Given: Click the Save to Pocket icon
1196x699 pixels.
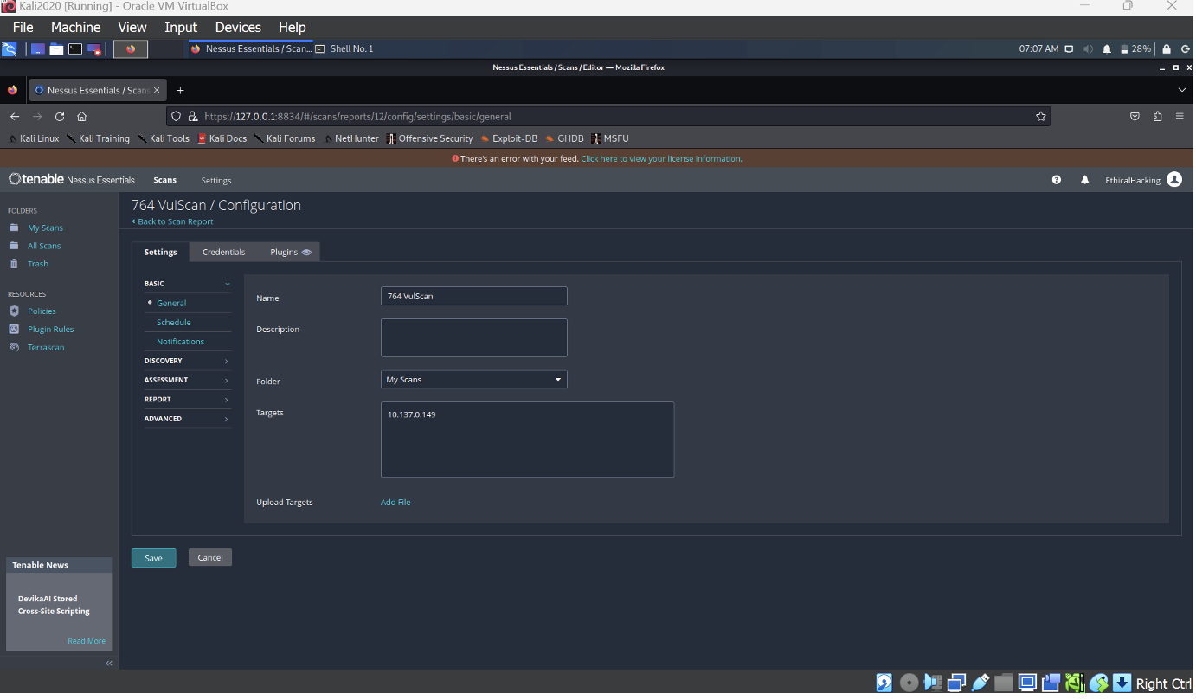Looking at the screenshot, I should 1135,116.
